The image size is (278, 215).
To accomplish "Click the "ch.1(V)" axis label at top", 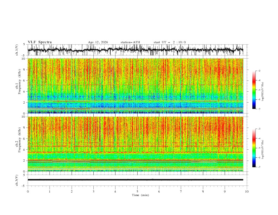I will (x=16, y=50).
